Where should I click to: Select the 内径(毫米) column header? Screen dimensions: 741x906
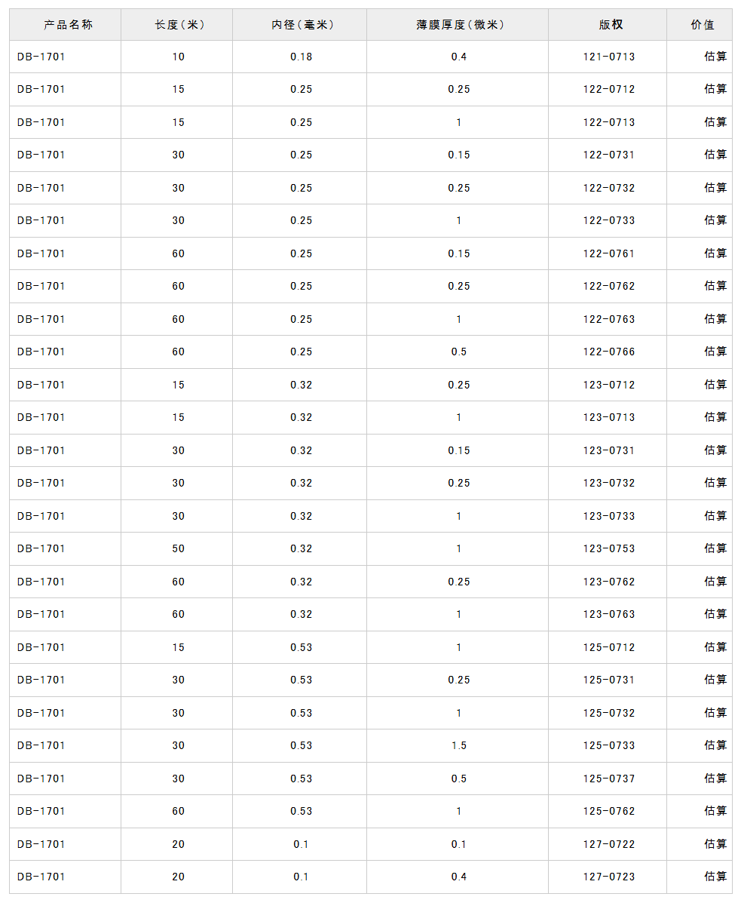pyautogui.click(x=300, y=25)
